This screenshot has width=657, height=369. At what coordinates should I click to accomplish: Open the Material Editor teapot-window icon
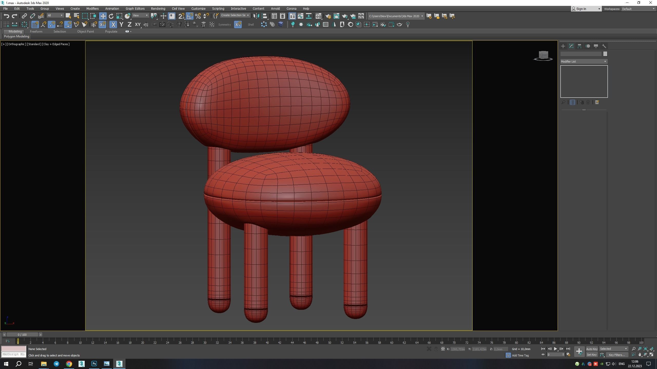coord(318,16)
